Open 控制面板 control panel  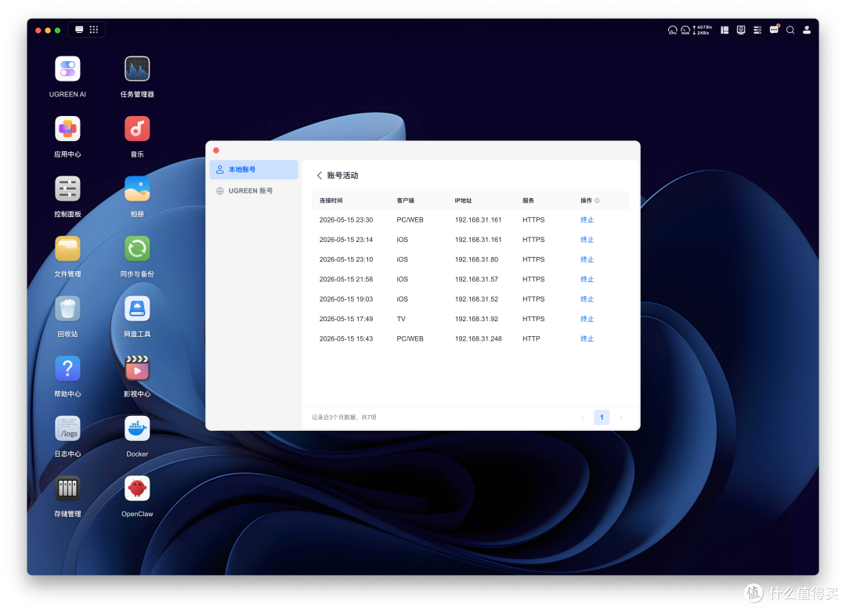click(x=67, y=189)
